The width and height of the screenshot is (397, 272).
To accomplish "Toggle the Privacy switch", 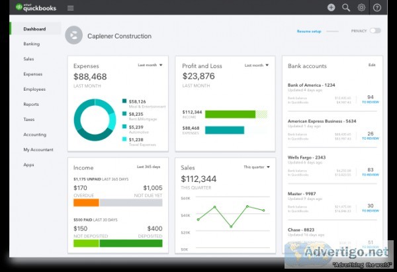I will pyautogui.click(x=375, y=30).
